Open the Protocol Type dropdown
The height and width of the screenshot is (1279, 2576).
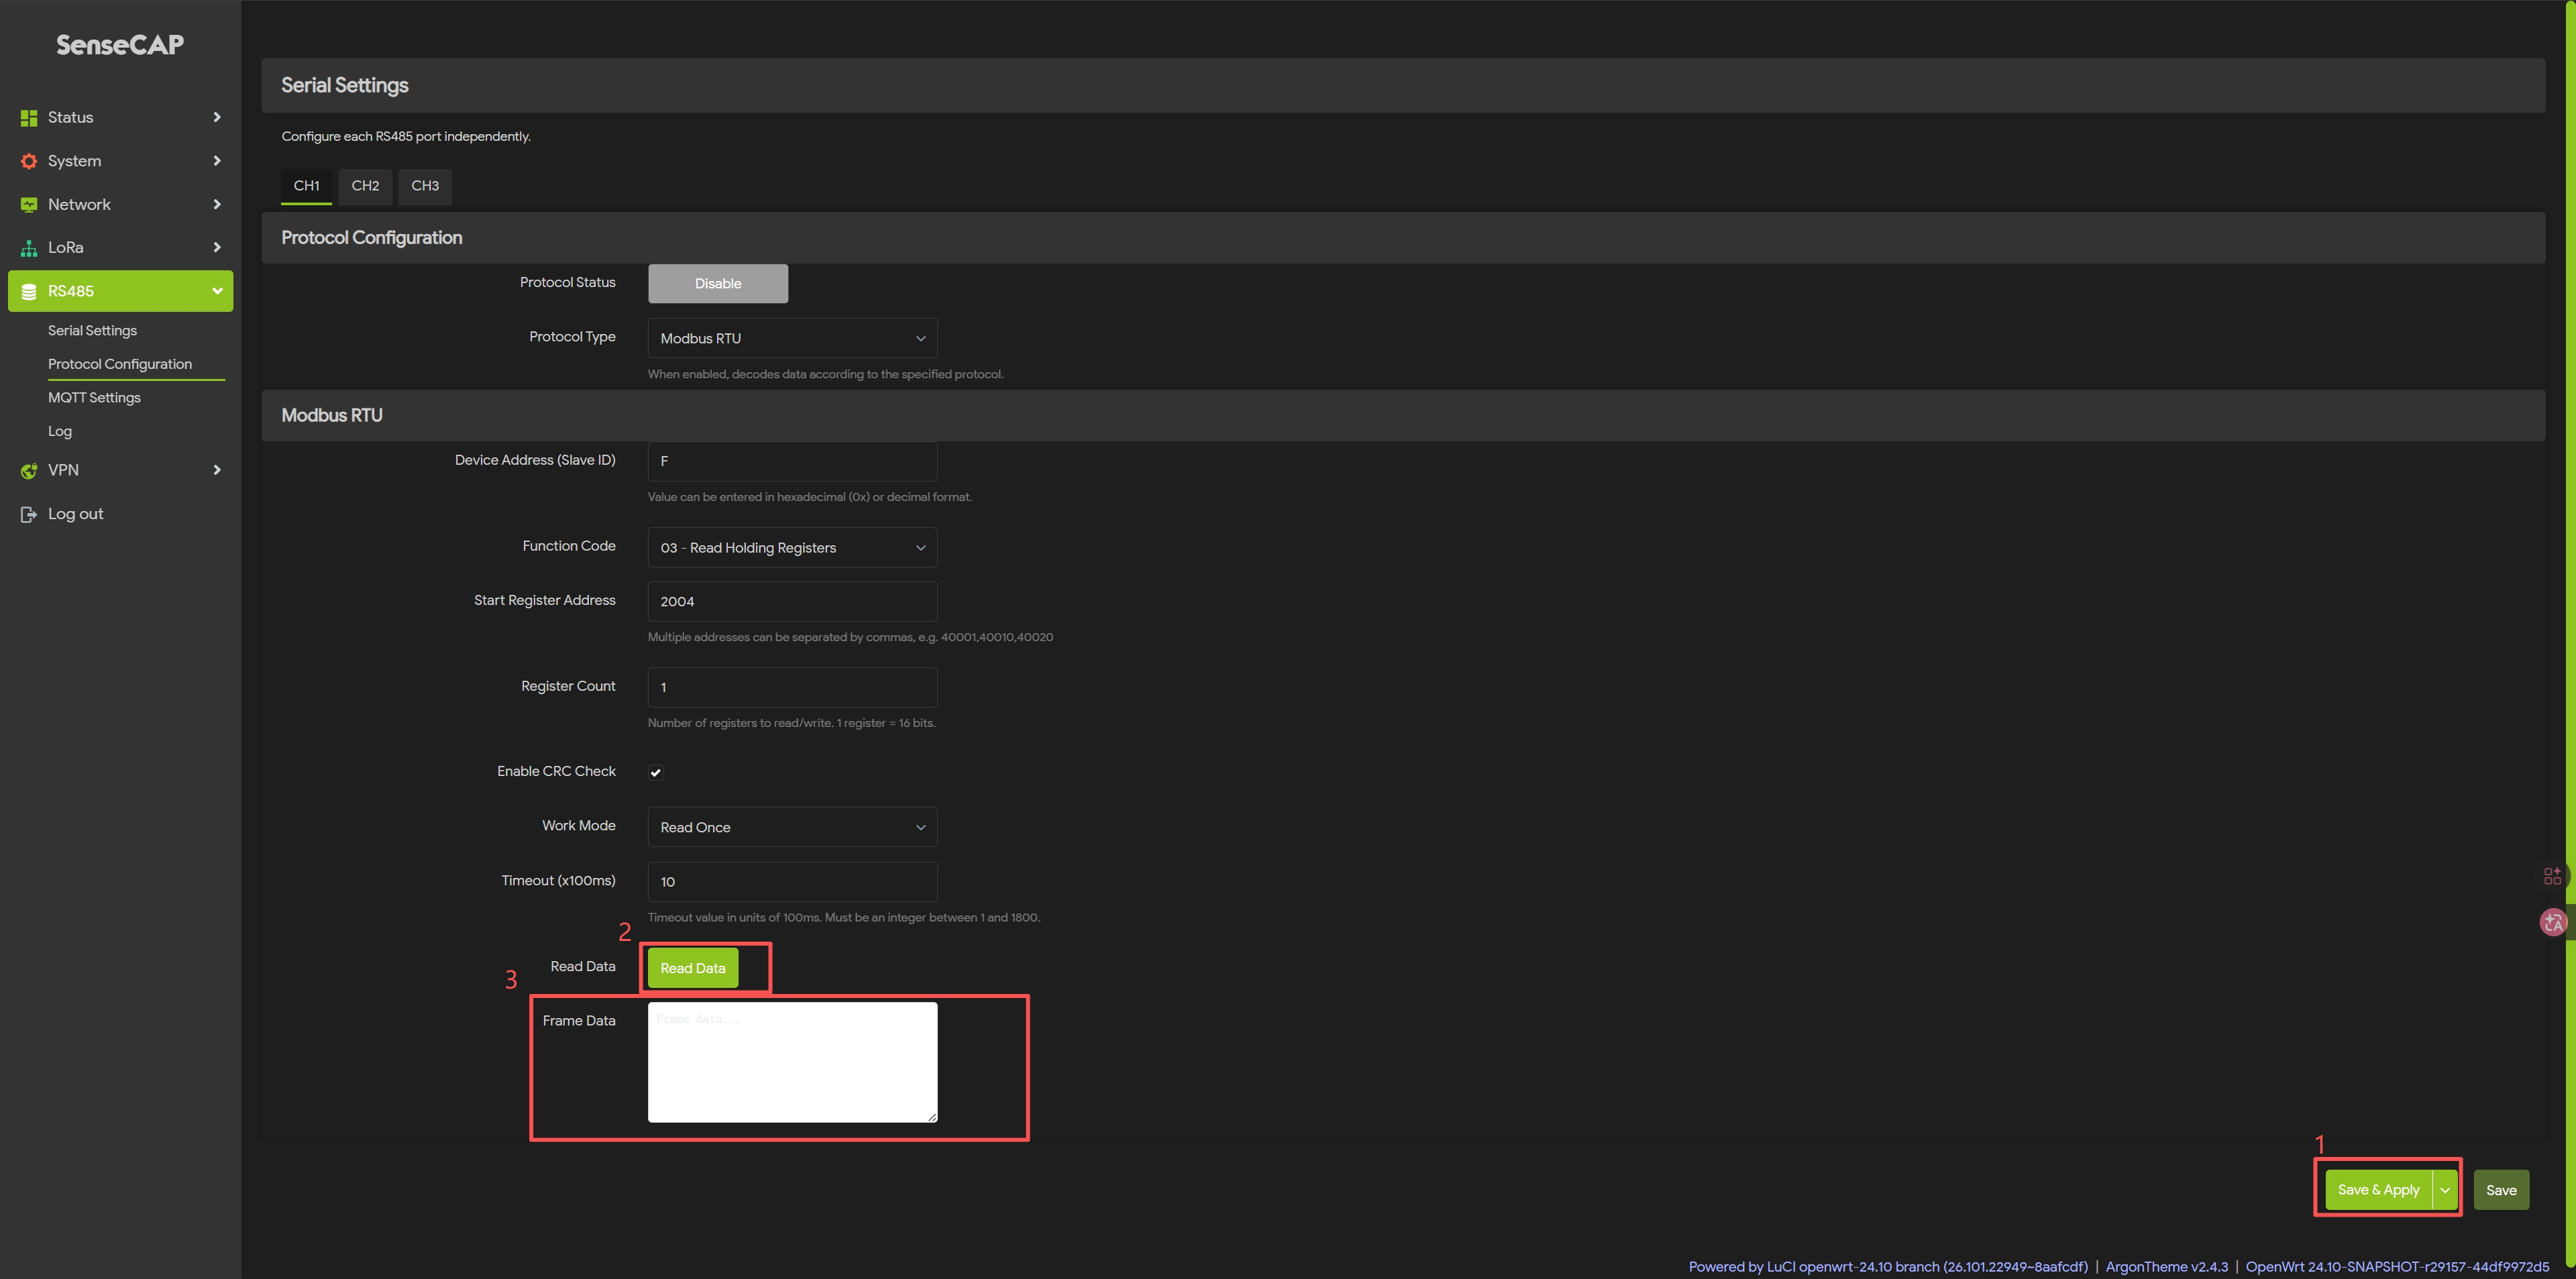792,338
